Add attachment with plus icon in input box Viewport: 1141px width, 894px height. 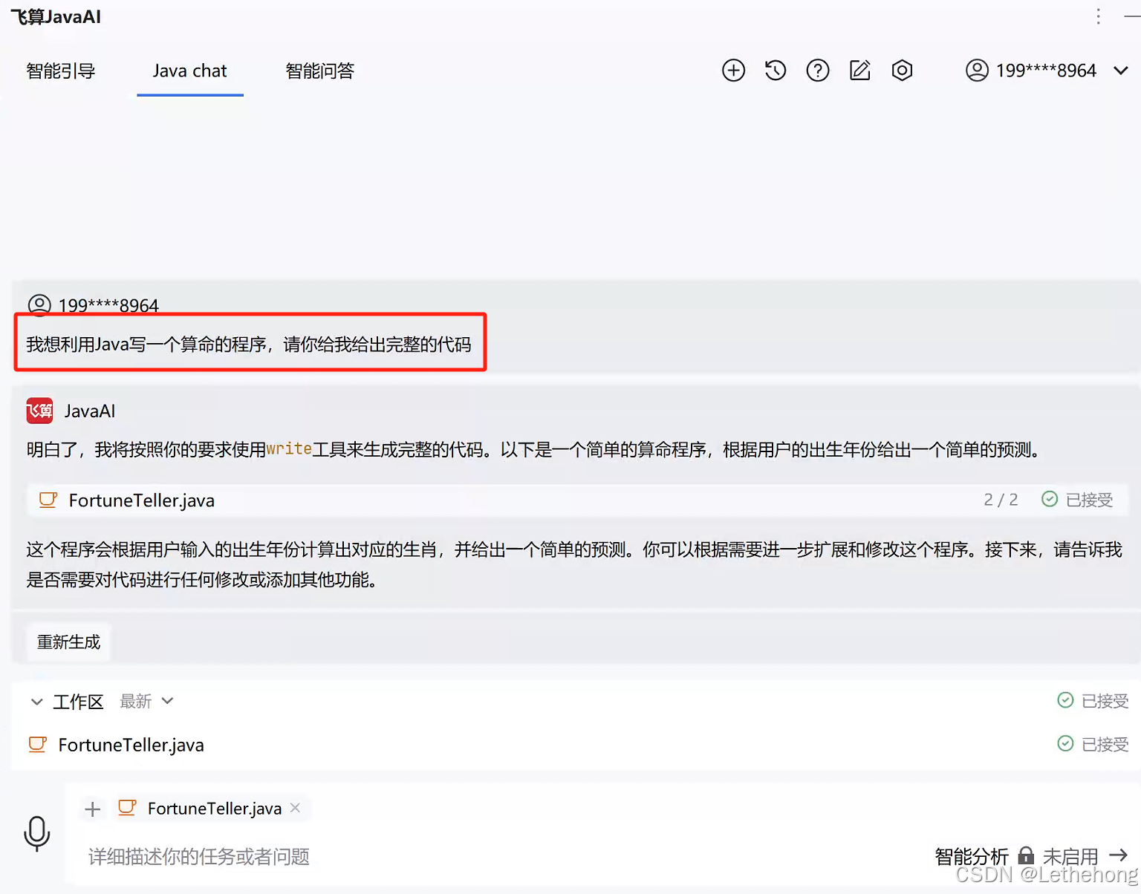(93, 809)
